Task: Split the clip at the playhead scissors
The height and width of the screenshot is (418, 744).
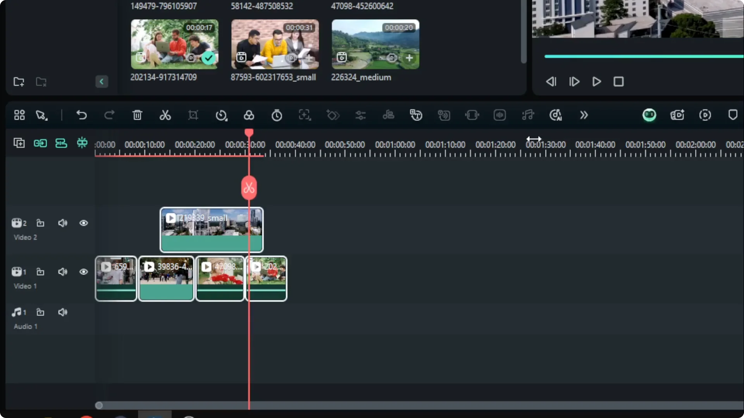Action: [x=249, y=188]
